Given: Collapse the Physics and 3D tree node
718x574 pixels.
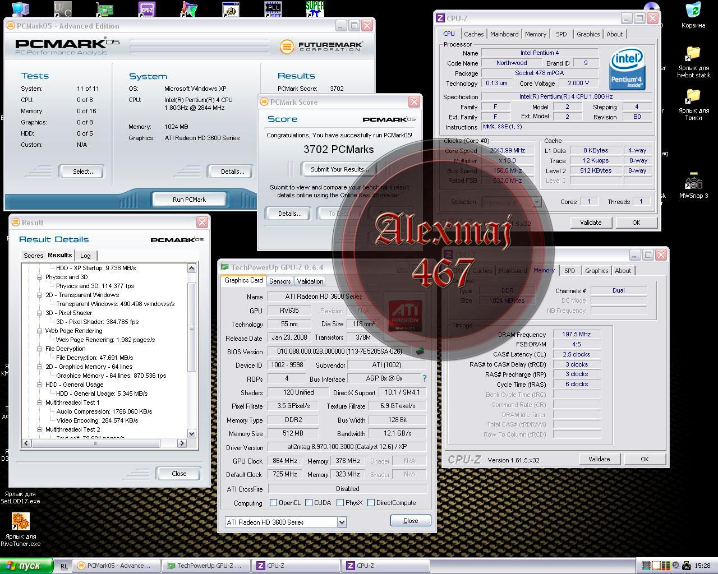Looking at the screenshot, I should coord(40,277).
